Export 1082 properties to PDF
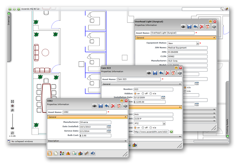The image size is (239, 164). point(119,106)
